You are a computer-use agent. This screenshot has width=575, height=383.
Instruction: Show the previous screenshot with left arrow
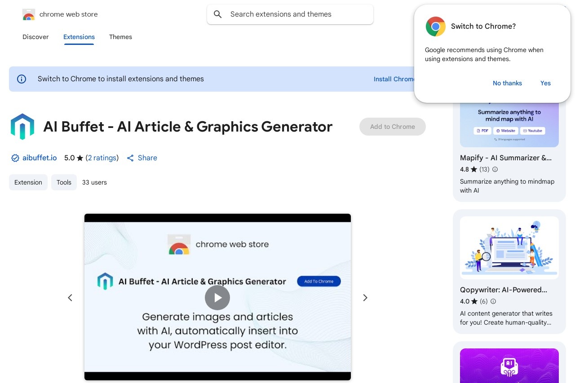[x=70, y=298]
